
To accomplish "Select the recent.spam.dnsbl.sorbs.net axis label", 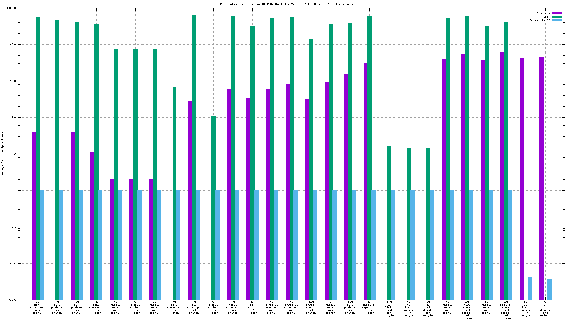I will (506, 310).
